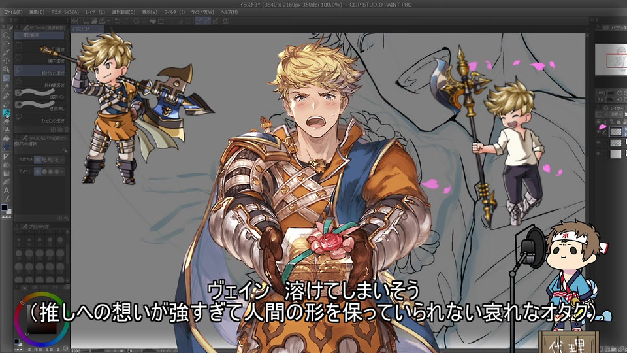Image resolution: width=627 pixels, height=353 pixels.
Task: Collapse the left dock with double-chevron
Action: [x=4, y=19]
